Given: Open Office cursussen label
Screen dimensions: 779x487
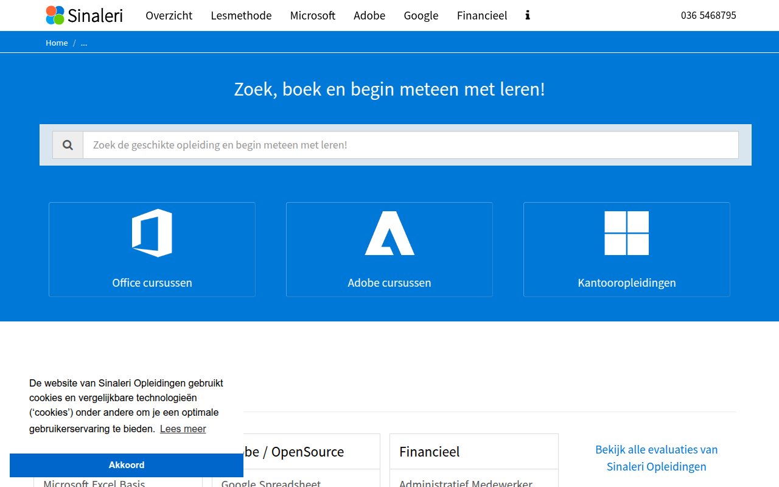Looking at the screenshot, I should tap(152, 282).
